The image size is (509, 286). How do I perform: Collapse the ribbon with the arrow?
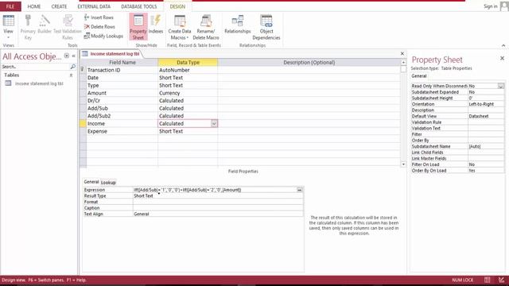(503, 45)
